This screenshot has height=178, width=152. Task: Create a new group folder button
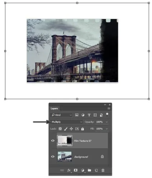coord(89,170)
